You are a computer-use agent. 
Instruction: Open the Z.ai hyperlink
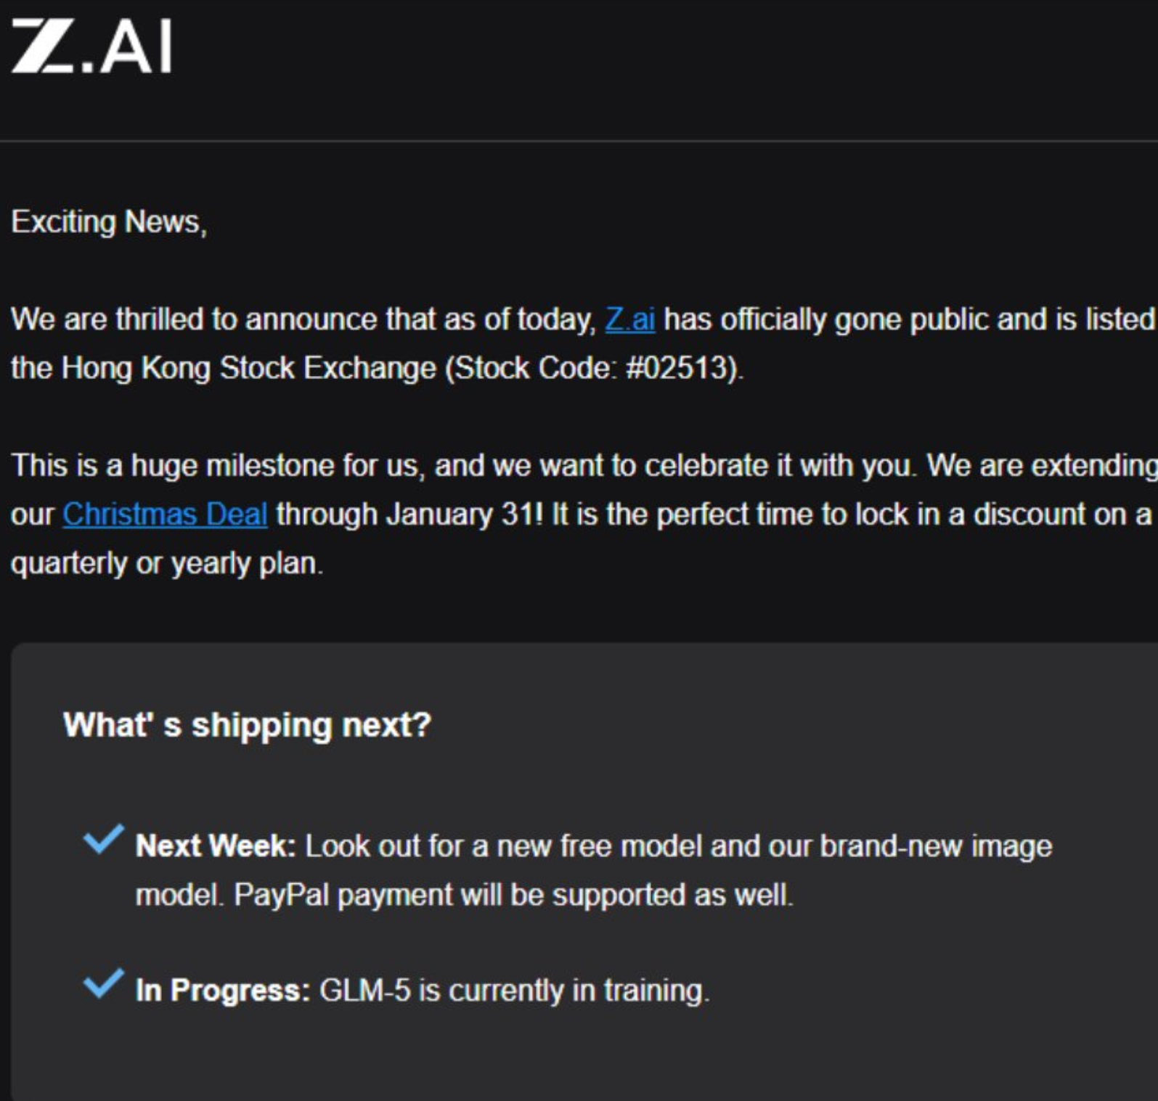(629, 319)
